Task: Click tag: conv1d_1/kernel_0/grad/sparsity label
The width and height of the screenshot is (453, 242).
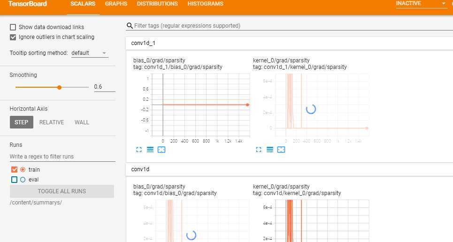Action: coord(299,67)
